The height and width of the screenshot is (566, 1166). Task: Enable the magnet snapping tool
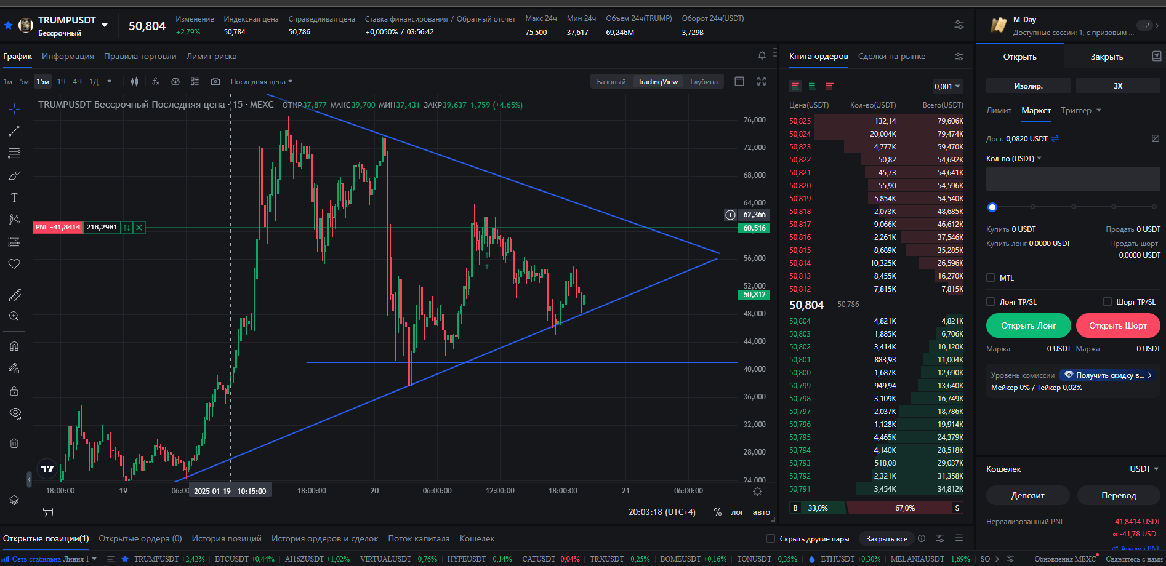[x=14, y=346]
